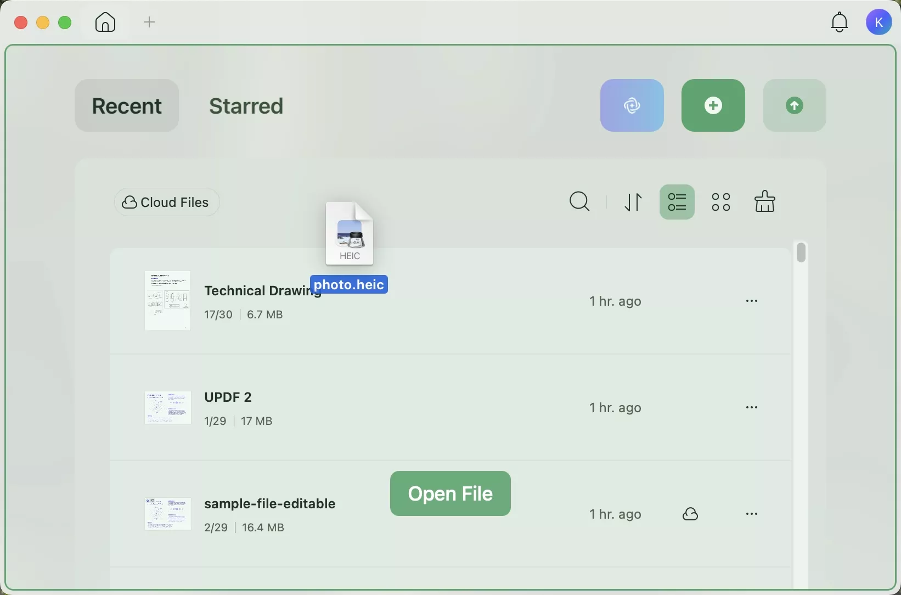The width and height of the screenshot is (901, 595).
Task: Open Cloud Files
Action: 167,203
